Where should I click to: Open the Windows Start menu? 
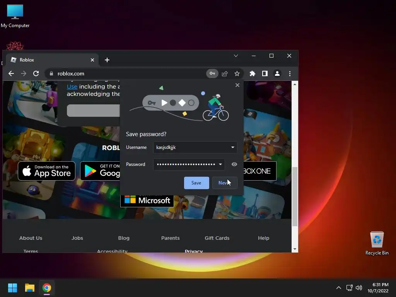[12, 288]
